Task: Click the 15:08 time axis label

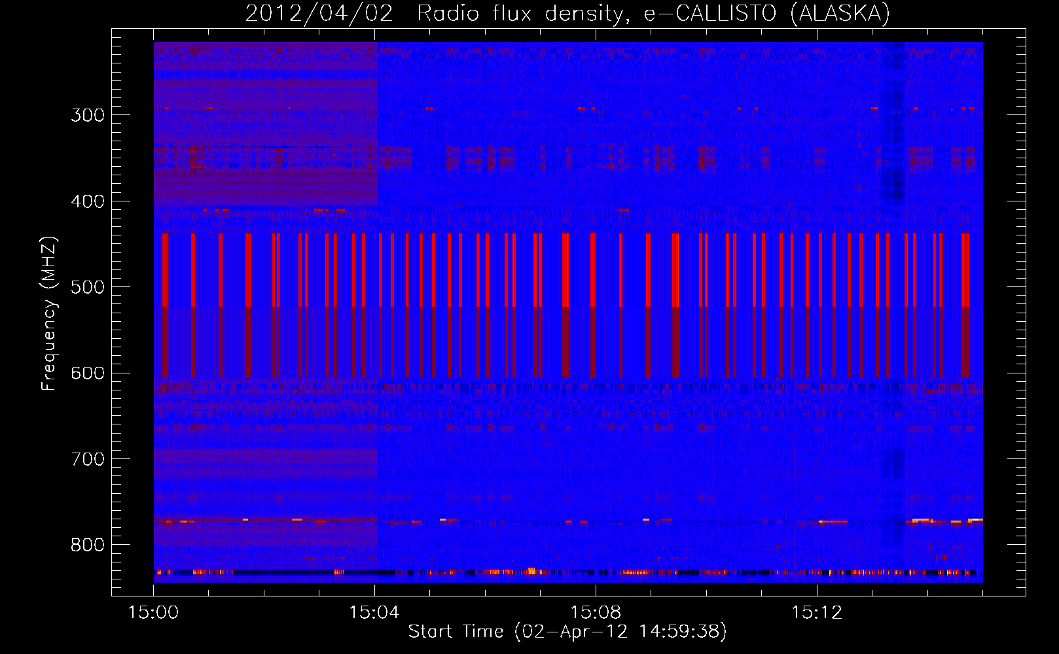Action: [x=596, y=613]
